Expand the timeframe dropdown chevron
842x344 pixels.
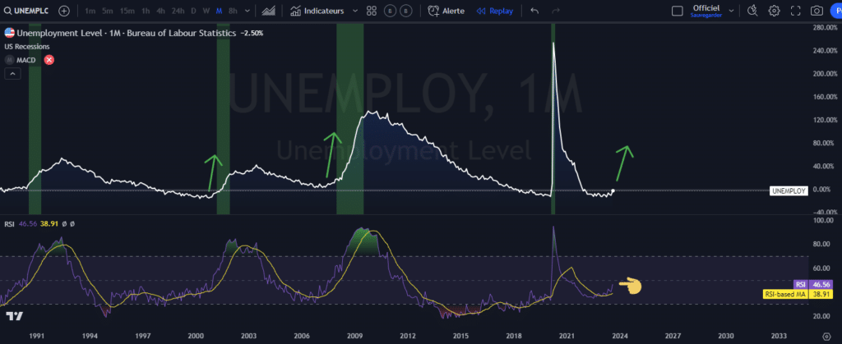coord(248,11)
